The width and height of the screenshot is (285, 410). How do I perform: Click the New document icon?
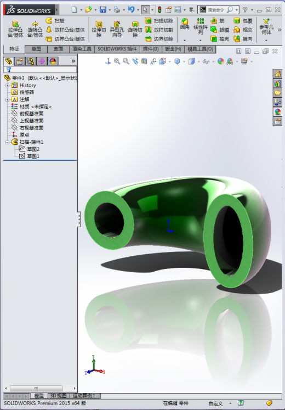pos(75,10)
